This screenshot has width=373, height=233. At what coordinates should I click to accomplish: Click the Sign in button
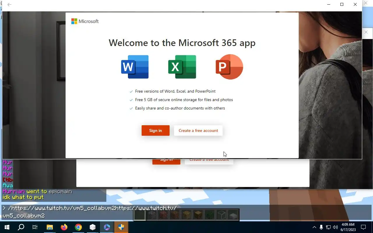[x=156, y=130]
